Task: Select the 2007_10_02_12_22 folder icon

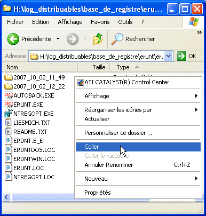Action: point(8,86)
